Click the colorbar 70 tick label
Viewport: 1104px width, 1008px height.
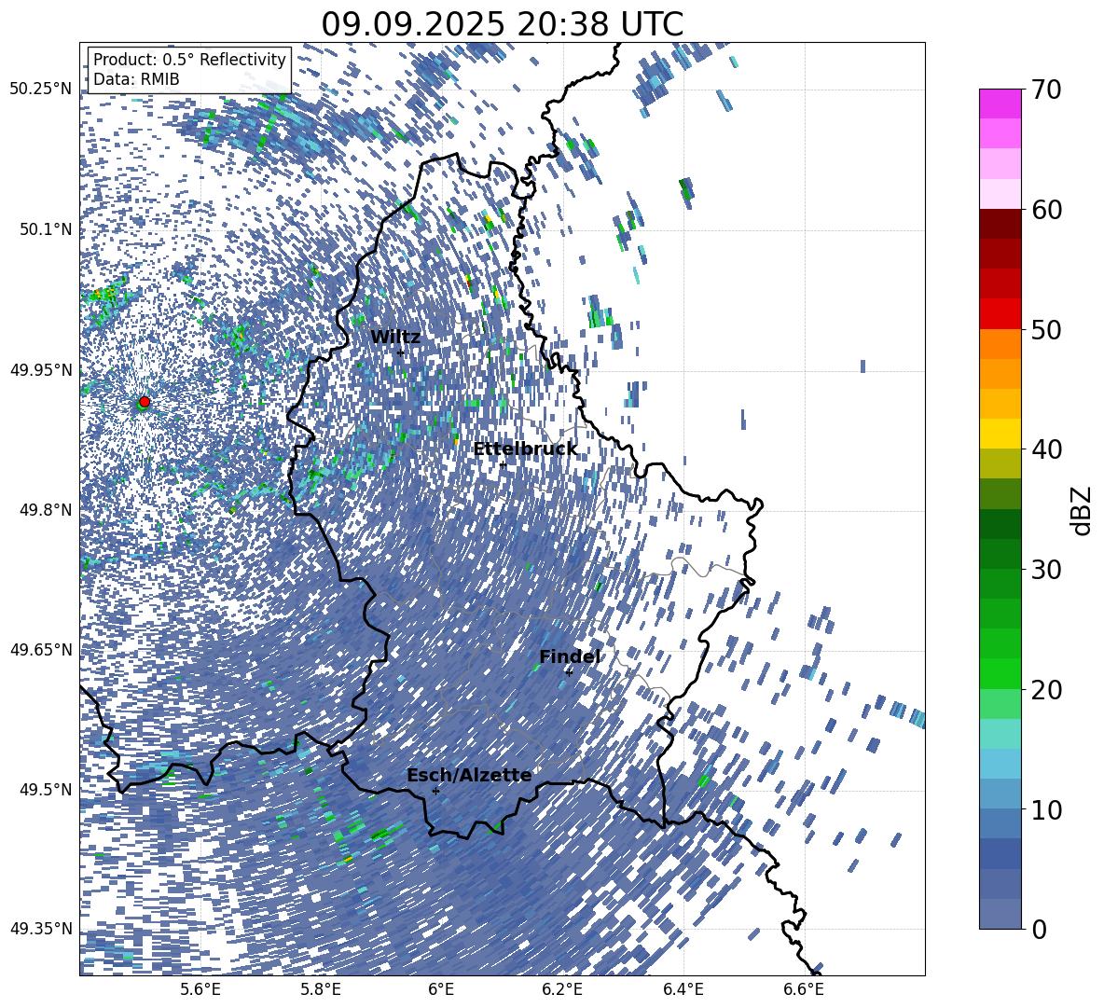pyautogui.click(x=1046, y=90)
